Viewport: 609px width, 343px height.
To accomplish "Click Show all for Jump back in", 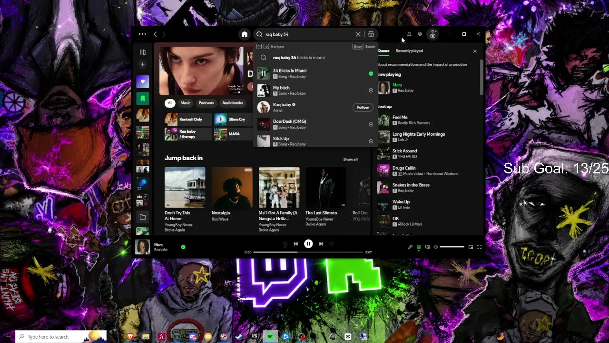I will (351, 160).
